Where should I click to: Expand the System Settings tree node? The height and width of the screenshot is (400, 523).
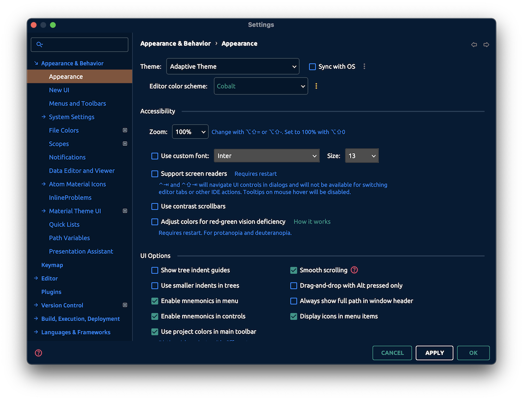pyautogui.click(x=43, y=117)
